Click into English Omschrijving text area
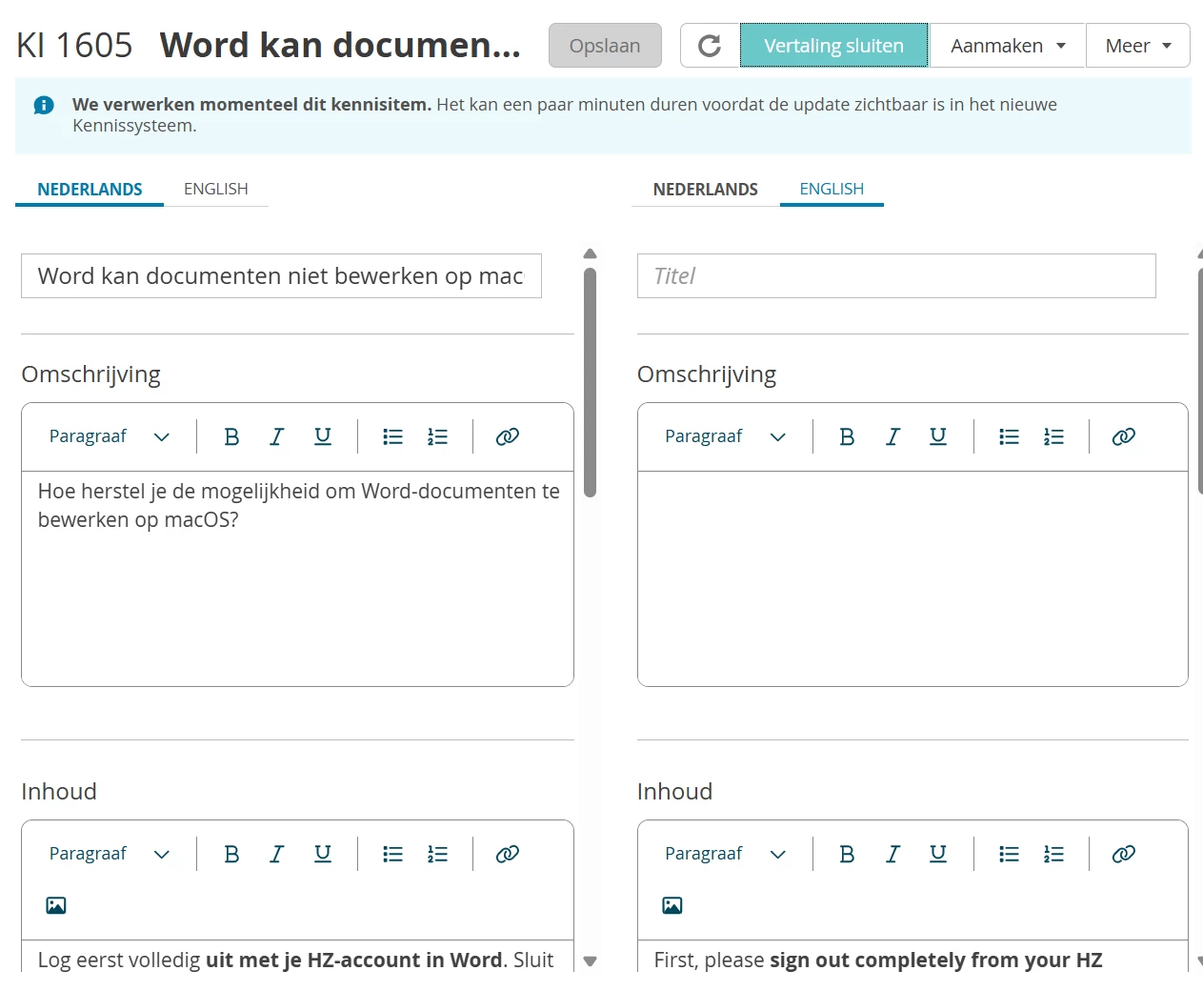Viewport: 1203px width, 991px height. pyautogui.click(x=912, y=578)
